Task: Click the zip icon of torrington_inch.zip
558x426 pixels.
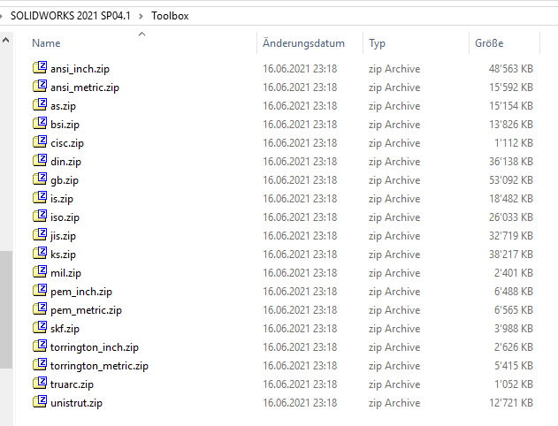Action: coord(40,346)
